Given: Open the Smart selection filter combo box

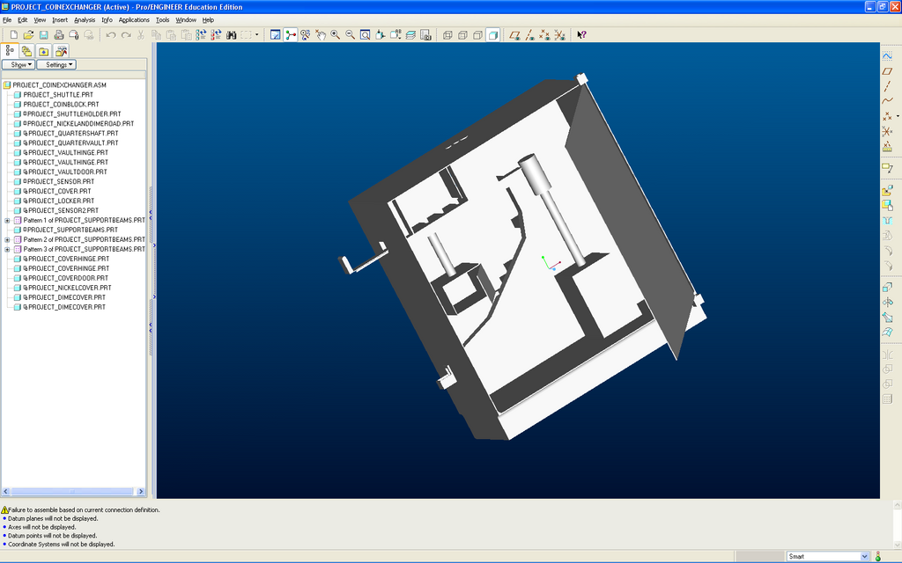Looking at the screenshot, I should pyautogui.click(x=828, y=556).
